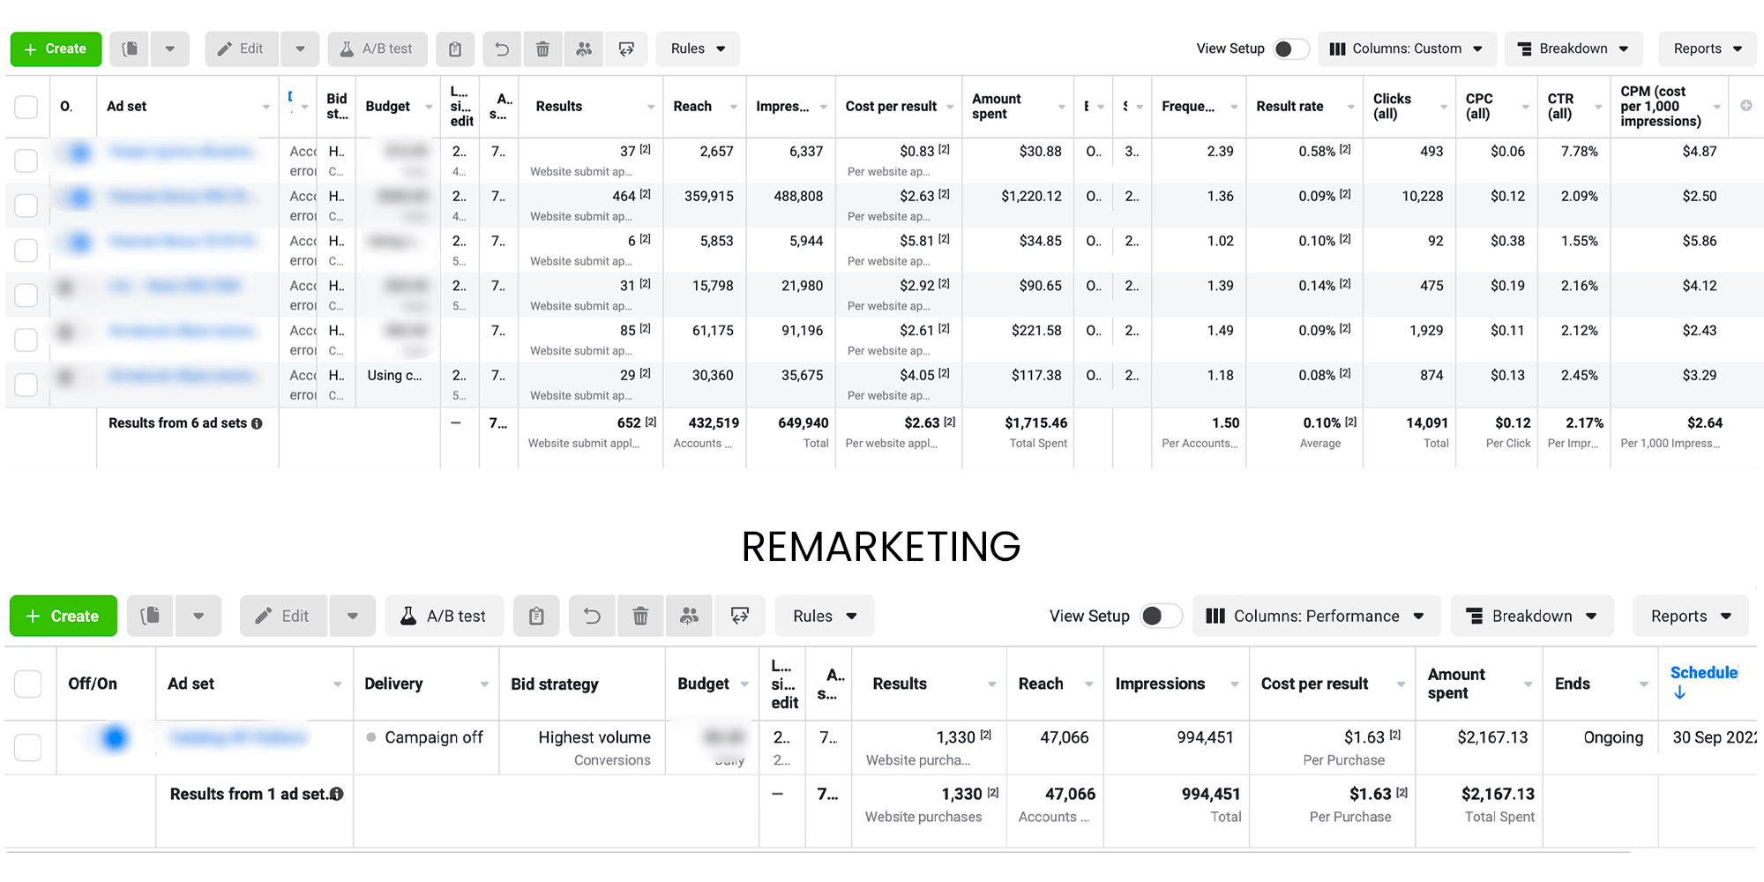This screenshot has width=1764, height=882.
Task: Open the bottom Reports menu
Action: [1690, 616]
